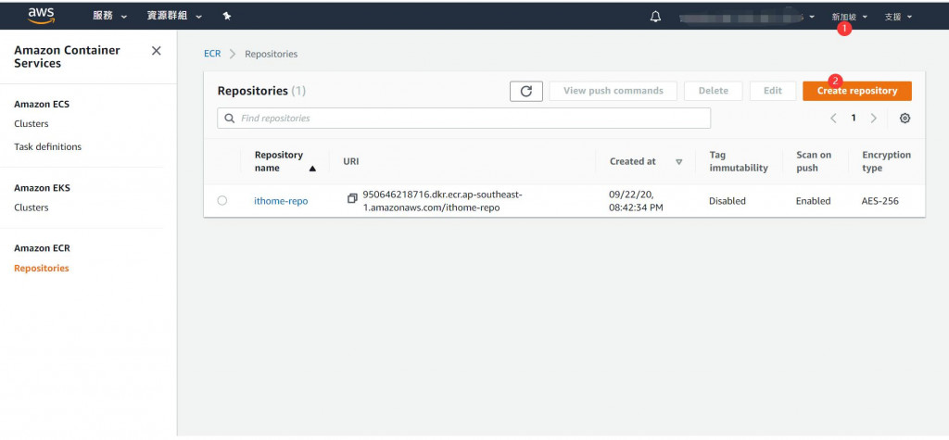The width and height of the screenshot is (949, 440).
Task: Sort by Created at arrow
Action: (679, 161)
